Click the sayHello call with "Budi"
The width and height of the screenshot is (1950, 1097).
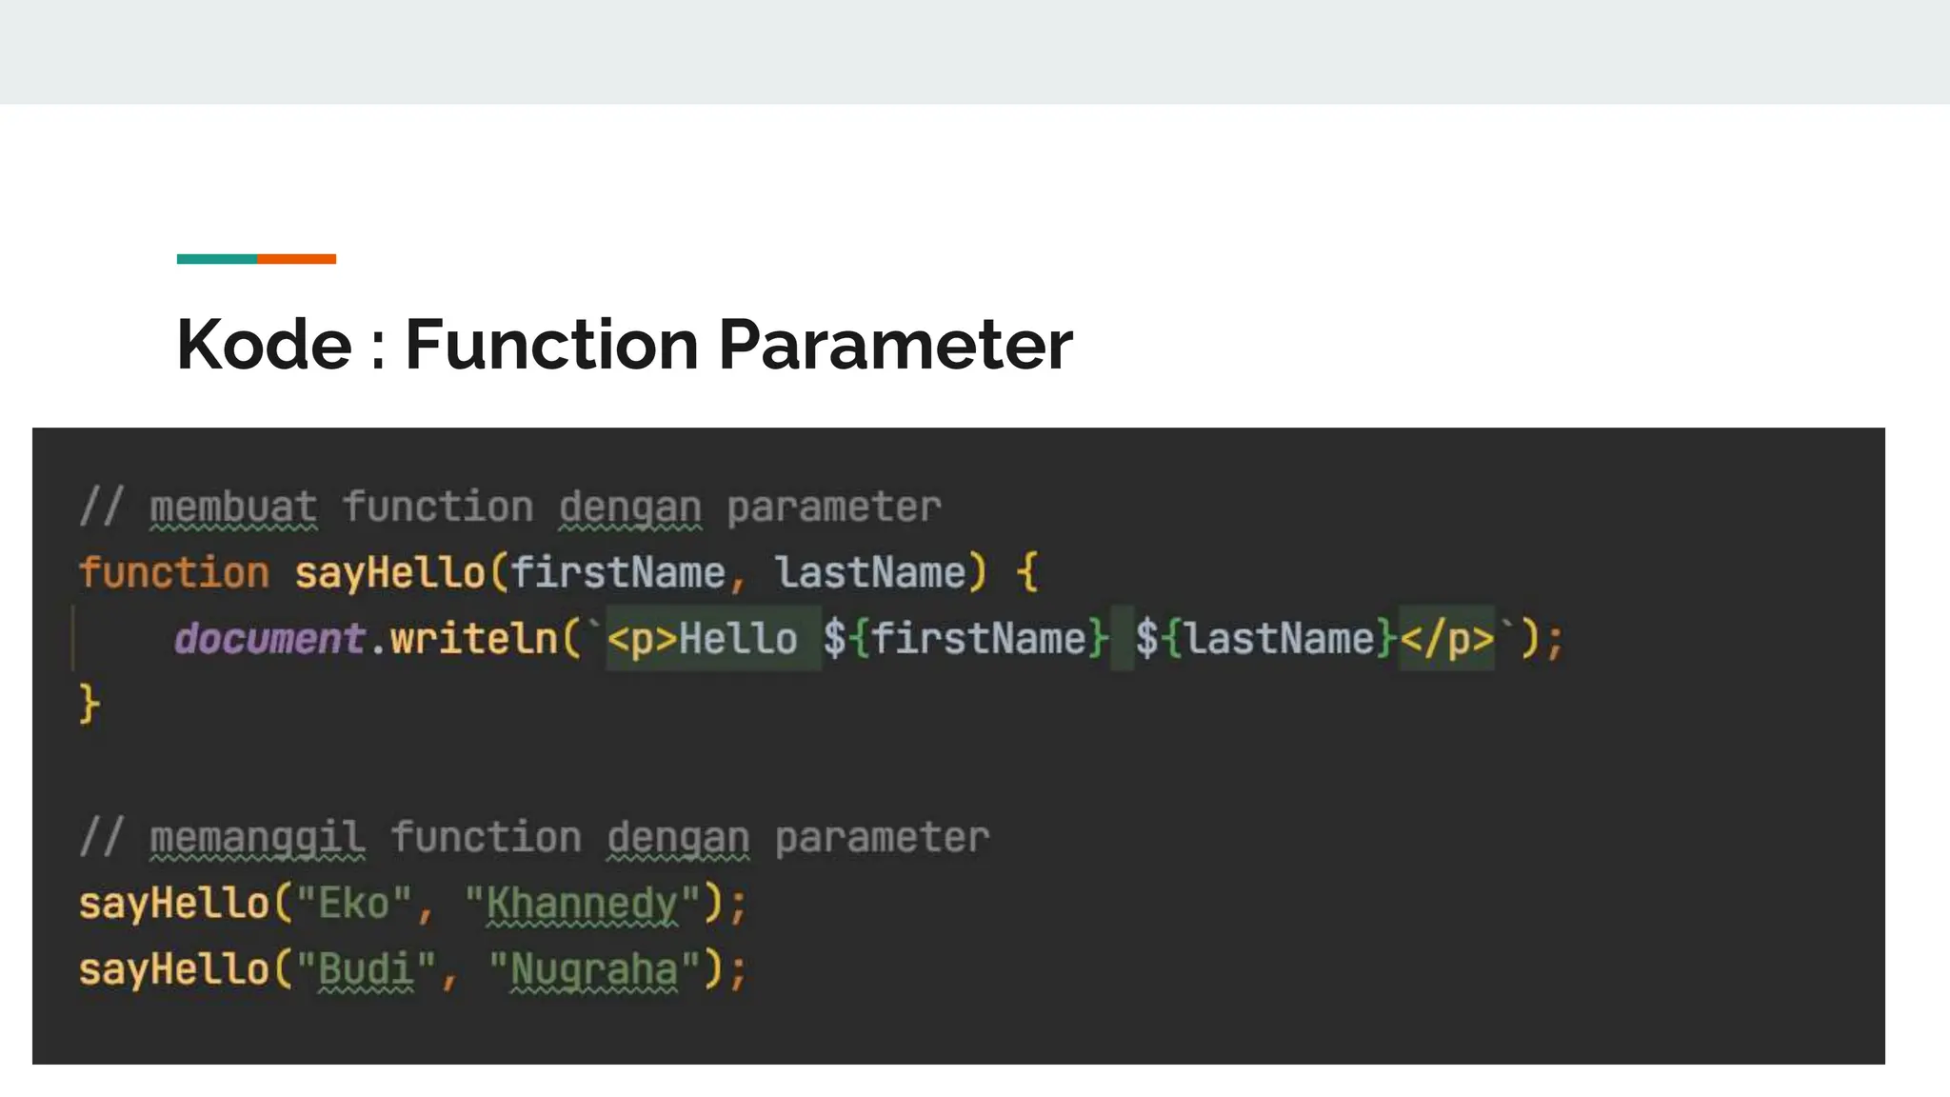click(413, 970)
